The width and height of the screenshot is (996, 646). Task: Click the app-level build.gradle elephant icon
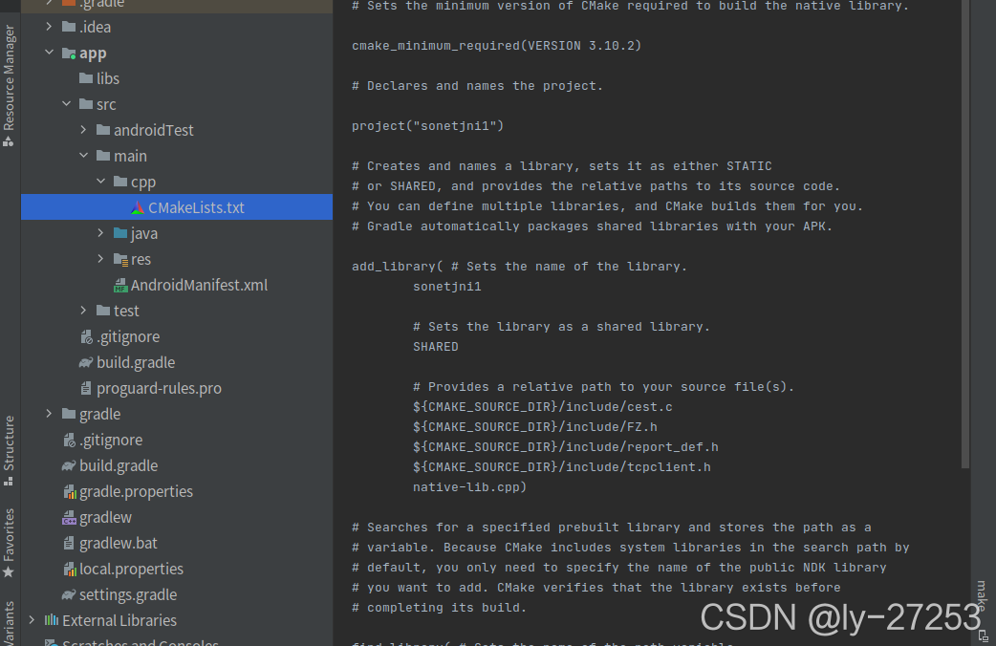(86, 363)
